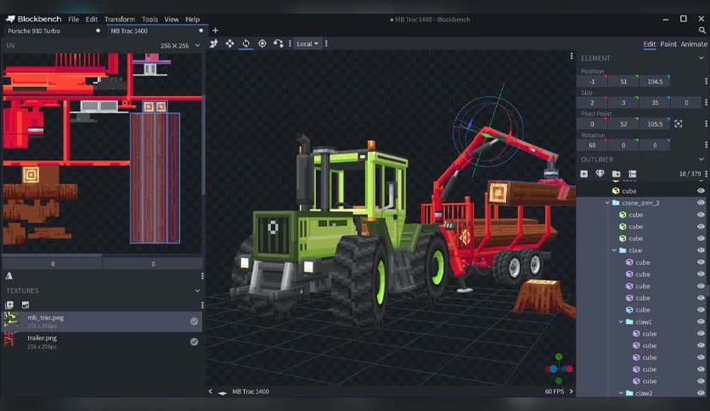The image size is (710, 411).
Task: Open the Size row options menu
Action: 706,102
